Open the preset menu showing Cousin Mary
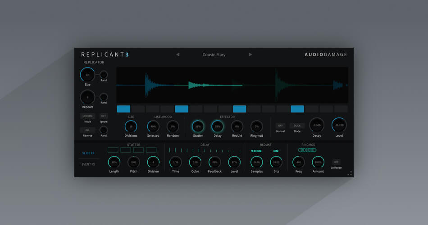Viewport: 428px width, 225px height. tap(214, 54)
